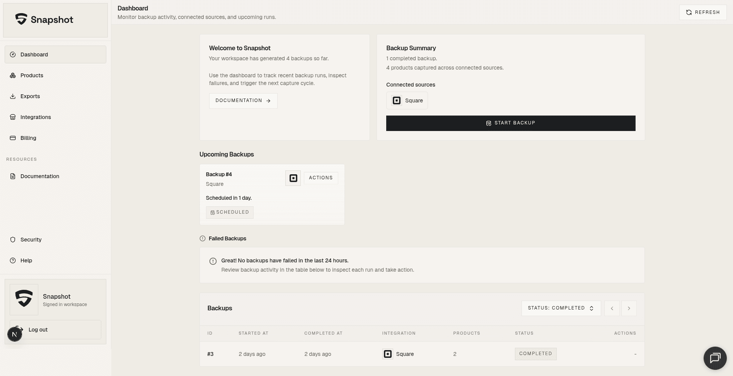Click the N avatar badge near Log out
Screen dimensions: 733x376
pyautogui.click(x=15, y=334)
